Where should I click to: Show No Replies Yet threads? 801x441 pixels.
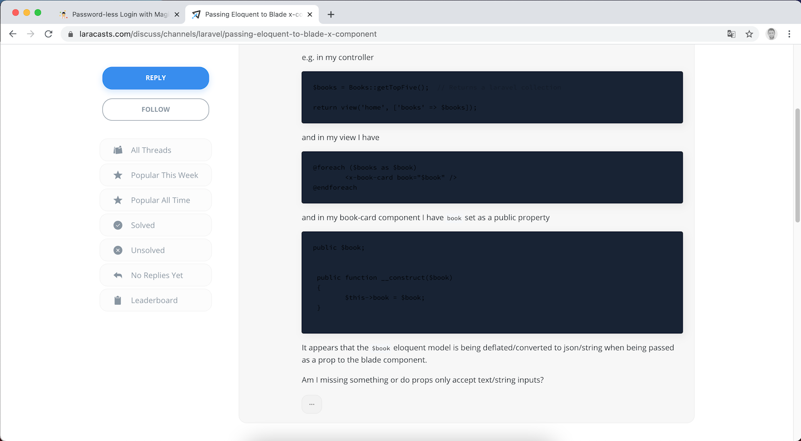pos(156,275)
